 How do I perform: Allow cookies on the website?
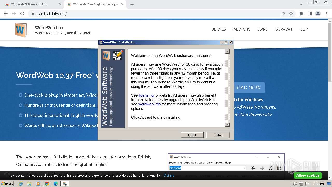(308, 176)
